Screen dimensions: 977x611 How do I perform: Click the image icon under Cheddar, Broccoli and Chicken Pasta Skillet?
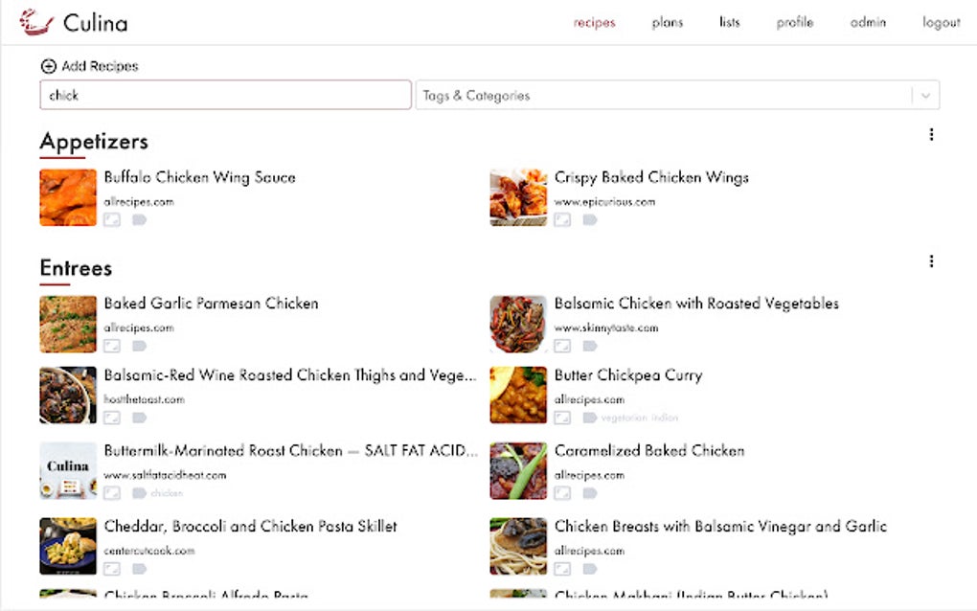(x=112, y=569)
